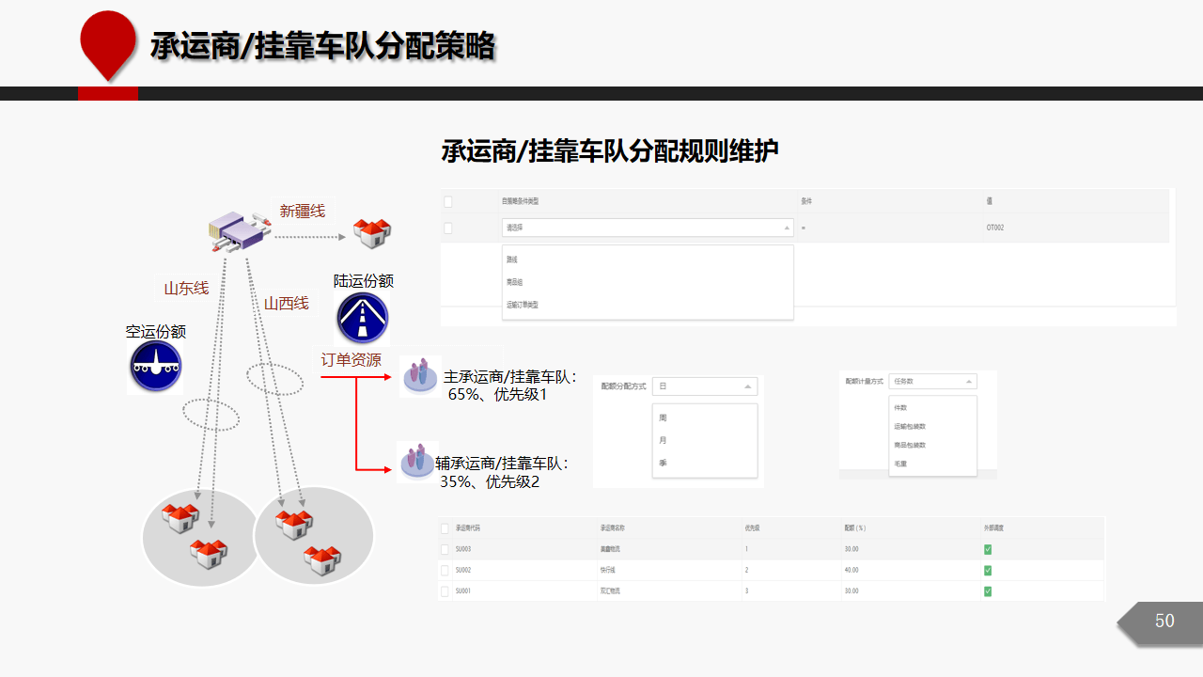The width and height of the screenshot is (1203, 677).
Task: Pick 件数 in the 配额计量方式 list
Action: pos(933,408)
